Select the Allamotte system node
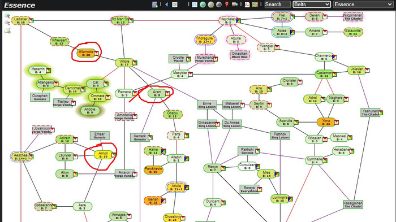Viewport: 396px width, 222px height. click(x=86, y=53)
